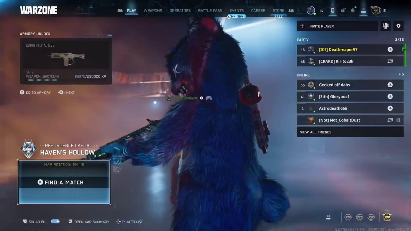
Task: Click the Armory Unlock page indicator dots
Action: pyautogui.click(x=98, y=35)
